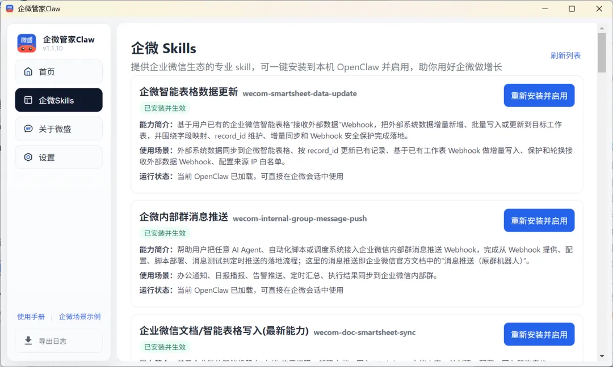Click the home icon beside 首页
Viewport: 613px width, 367px height.
28,71
